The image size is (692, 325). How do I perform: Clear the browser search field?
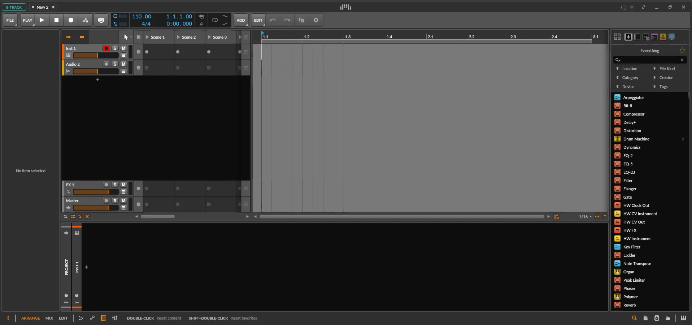682,60
